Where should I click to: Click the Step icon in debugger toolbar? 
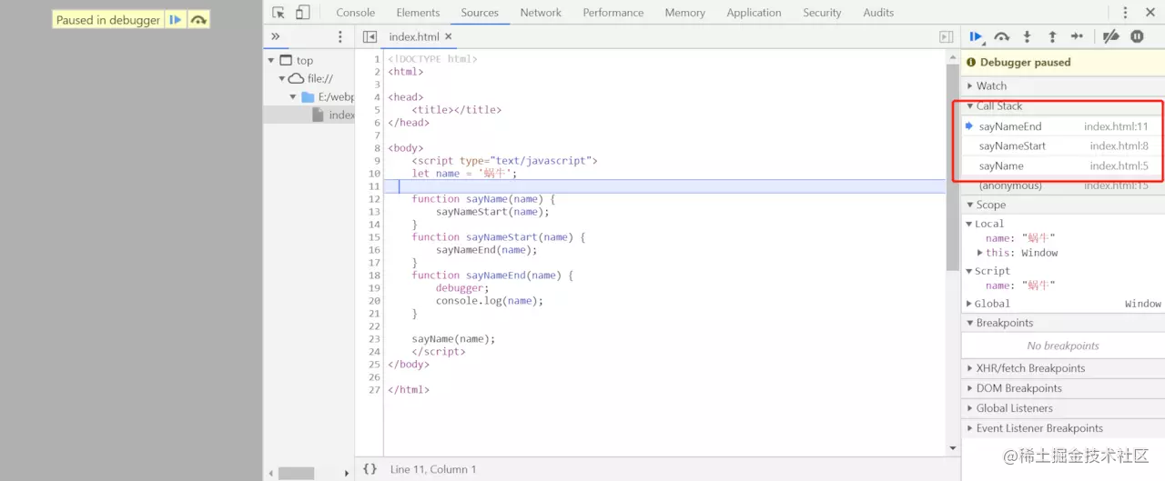[x=1078, y=36]
